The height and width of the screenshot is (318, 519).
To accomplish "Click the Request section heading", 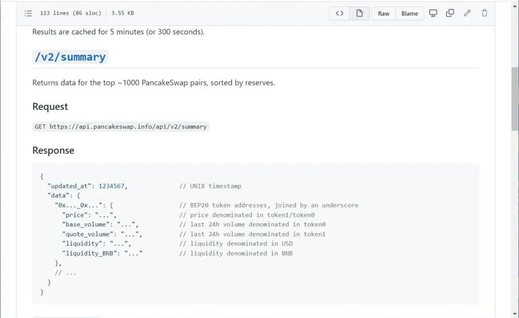I will click(x=50, y=106).
